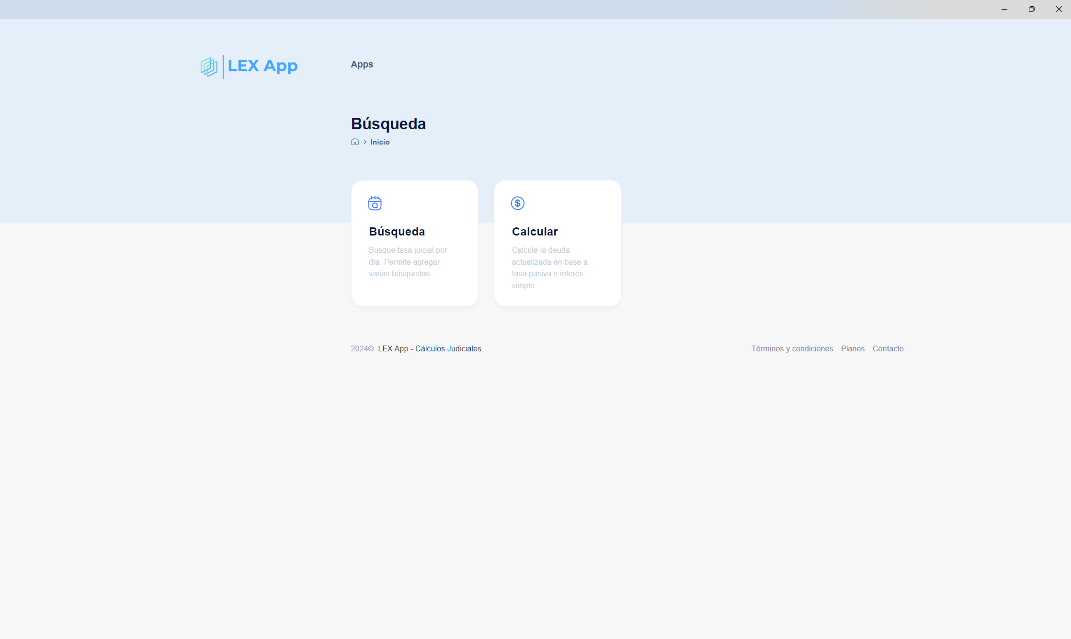Click the LEX App - Cálculos Judiciales footer text

(429, 348)
